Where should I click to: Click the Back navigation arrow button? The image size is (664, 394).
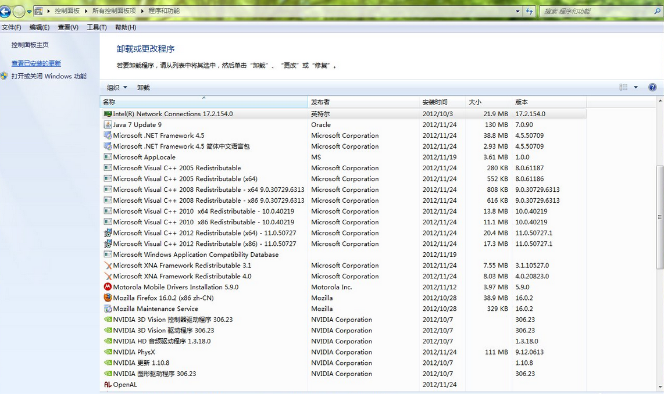(5, 12)
